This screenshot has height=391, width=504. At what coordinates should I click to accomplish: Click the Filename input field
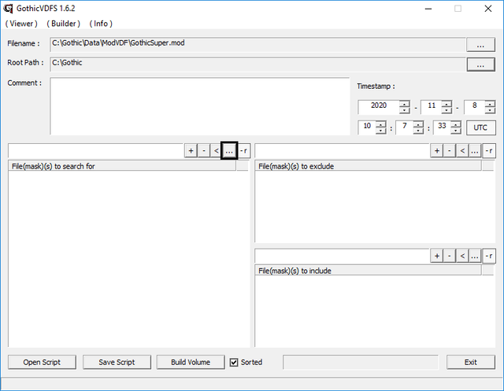[x=258, y=45]
